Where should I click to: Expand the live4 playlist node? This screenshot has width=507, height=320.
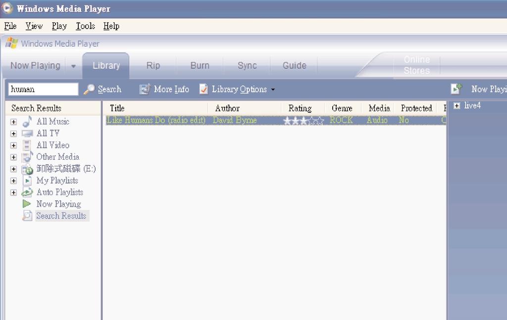pos(457,105)
